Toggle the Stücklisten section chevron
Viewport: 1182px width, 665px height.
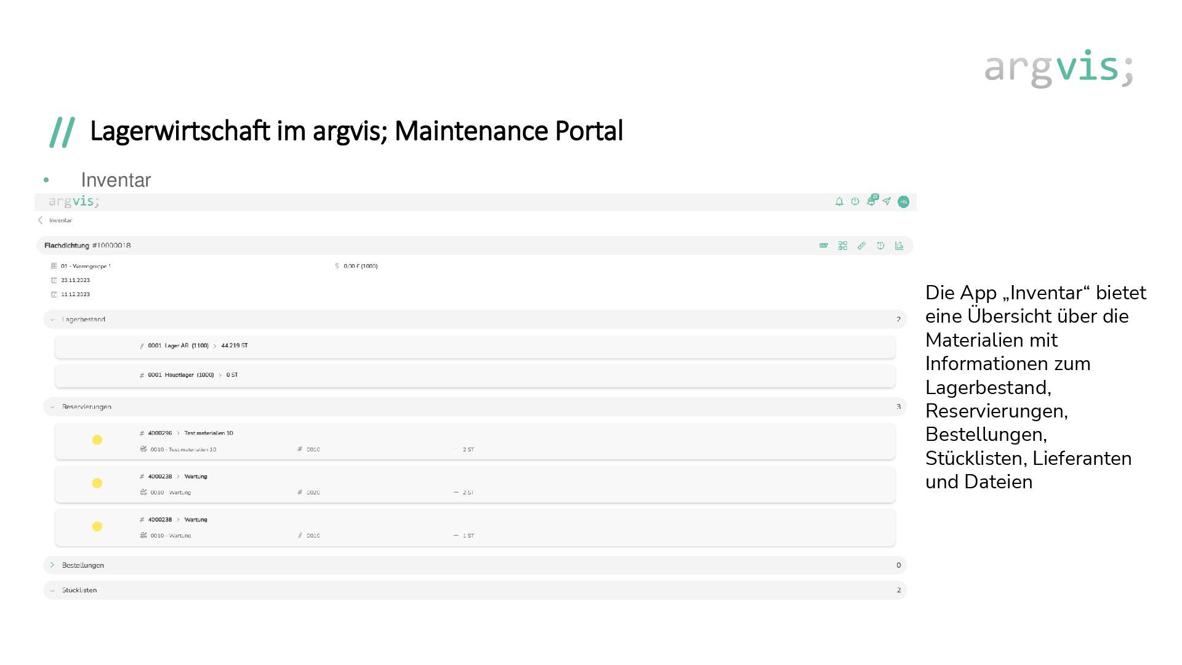pyautogui.click(x=52, y=590)
